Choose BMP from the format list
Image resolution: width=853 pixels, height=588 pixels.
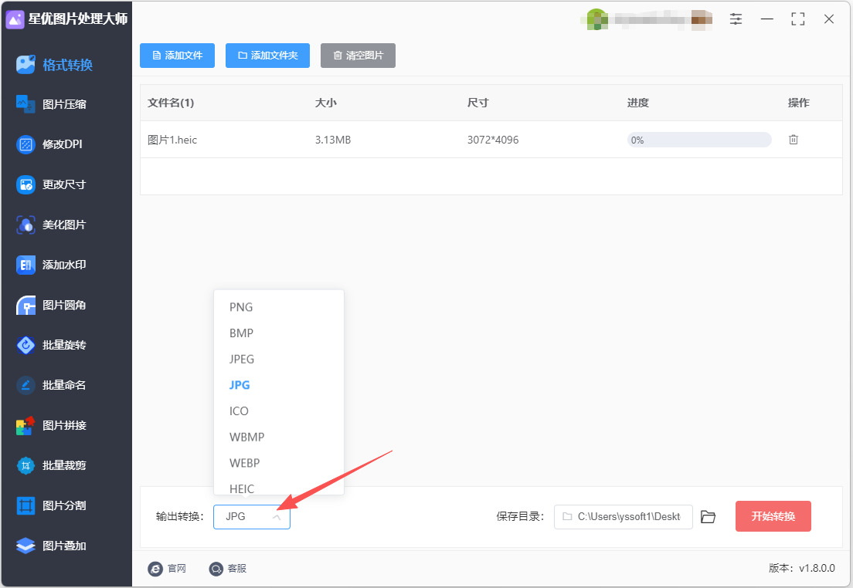[x=278, y=333]
